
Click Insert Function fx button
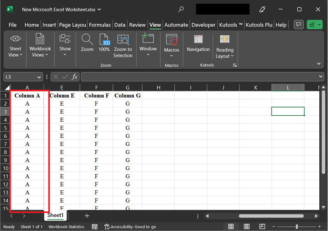(74, 77)
